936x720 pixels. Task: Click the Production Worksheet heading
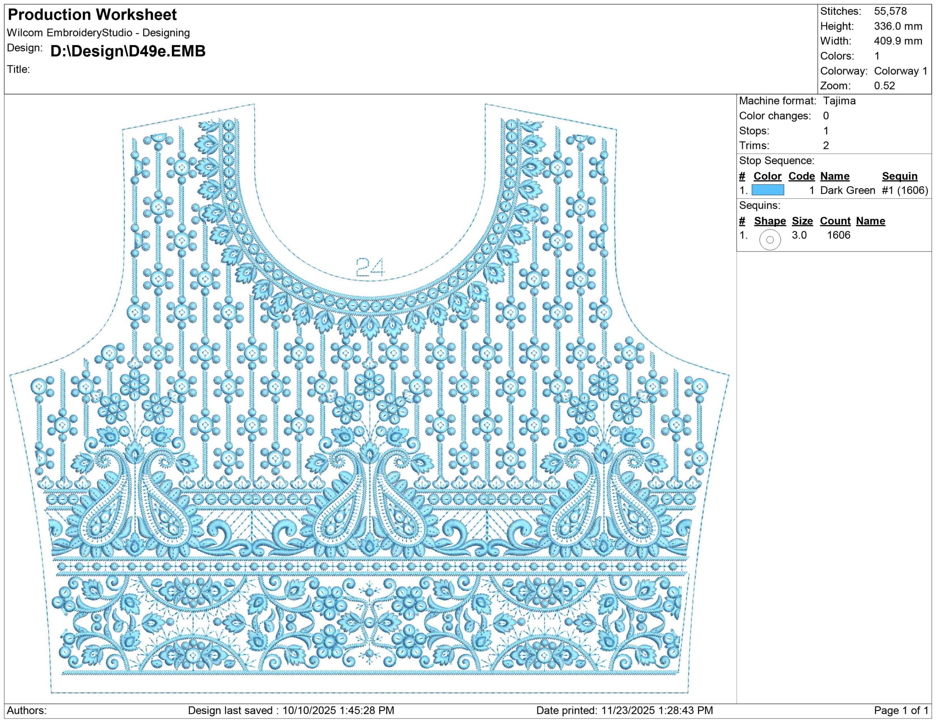(92, 15)
